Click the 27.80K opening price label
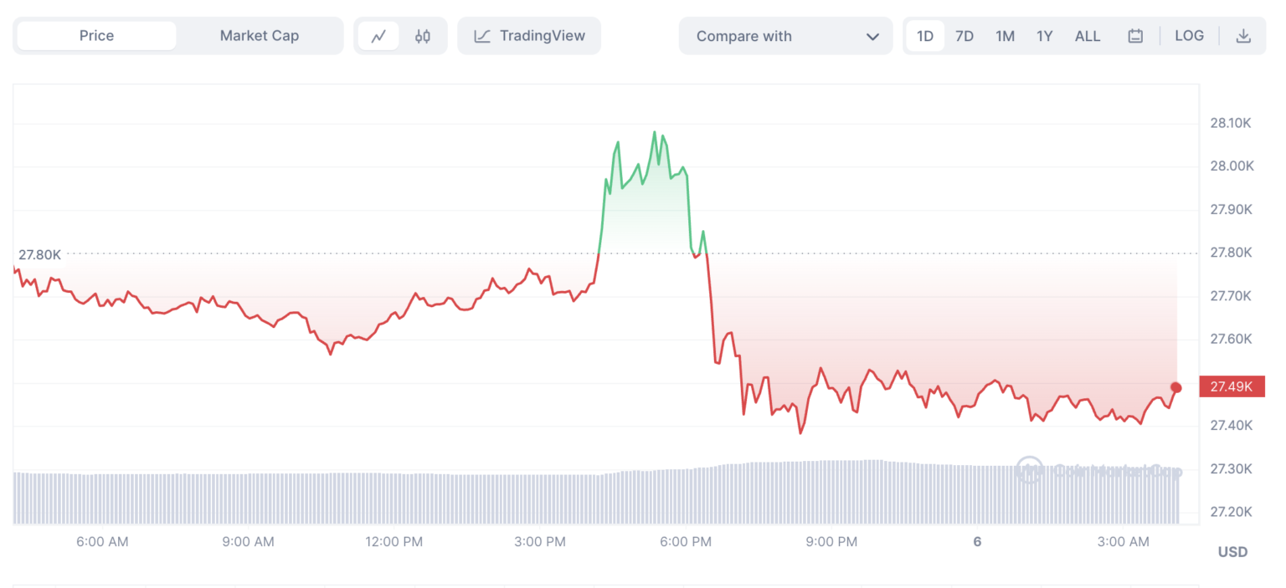This screenshot has width=1286, height=588. 40,254
